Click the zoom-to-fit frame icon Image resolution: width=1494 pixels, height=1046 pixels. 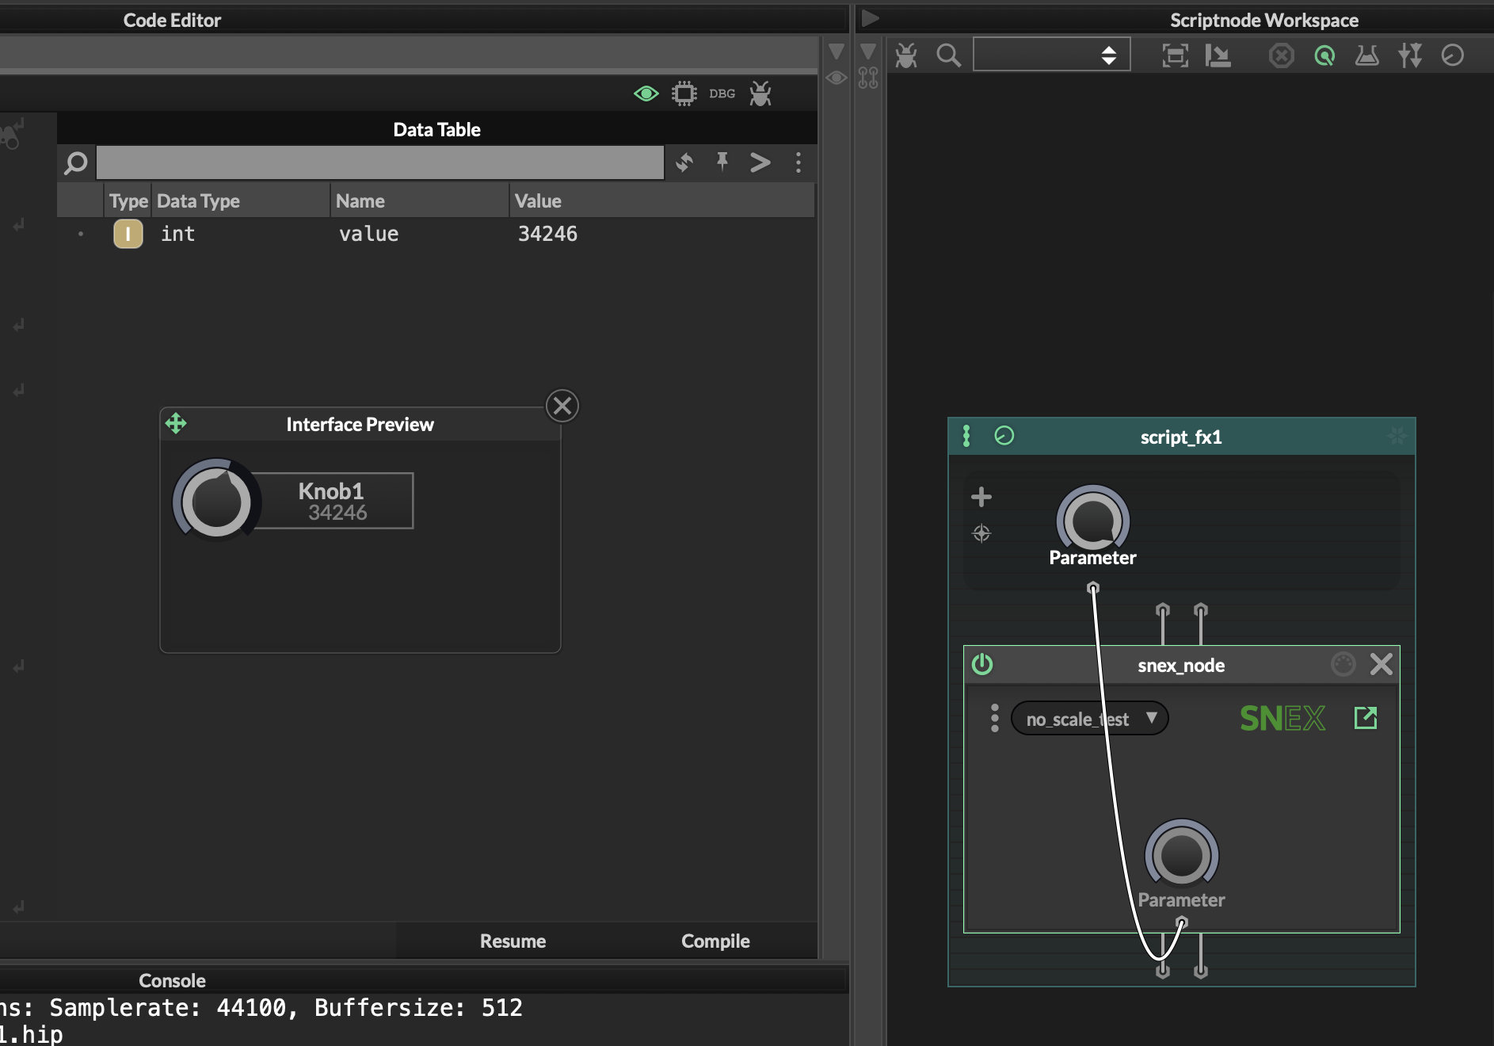pyautogui.click(x=1175, y=55)
